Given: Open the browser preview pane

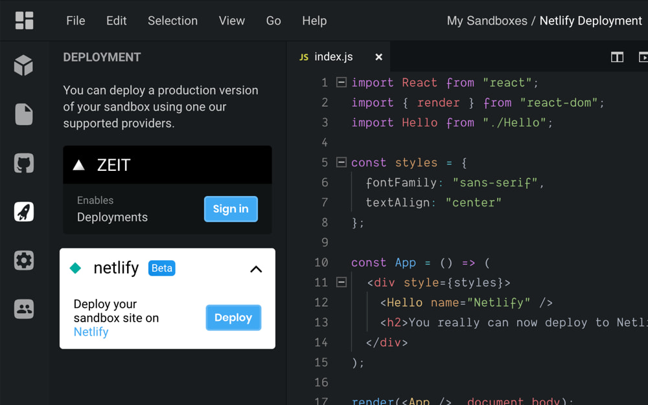Looking at the screenshot, I should click(x=642, y=57).
